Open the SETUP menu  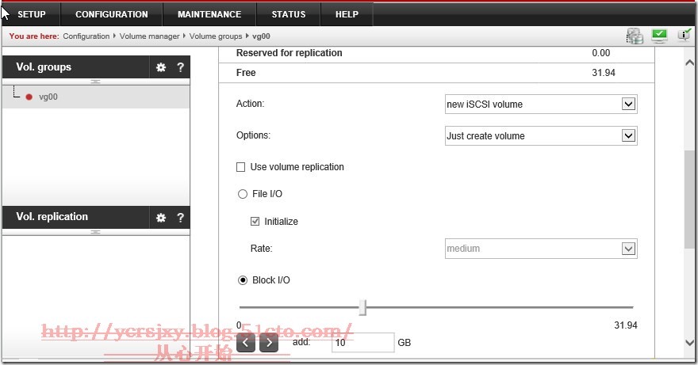pyautogui.click(x=31, y=14)
